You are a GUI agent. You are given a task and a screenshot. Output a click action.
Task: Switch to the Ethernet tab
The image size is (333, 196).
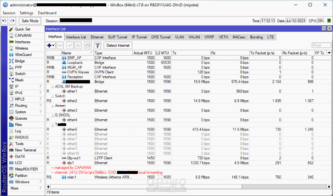point(97,37)
